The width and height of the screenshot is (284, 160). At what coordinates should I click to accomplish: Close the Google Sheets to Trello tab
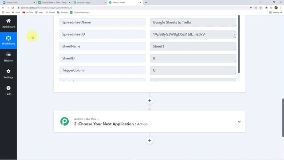pos(70,3)
